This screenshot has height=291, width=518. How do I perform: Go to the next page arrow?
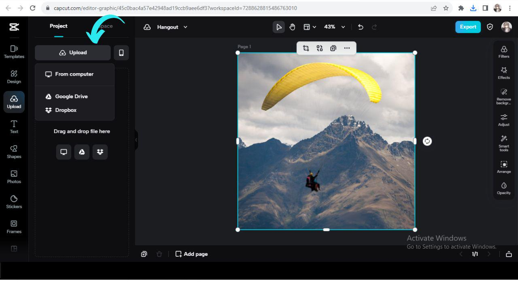click(x=489, y=254)
